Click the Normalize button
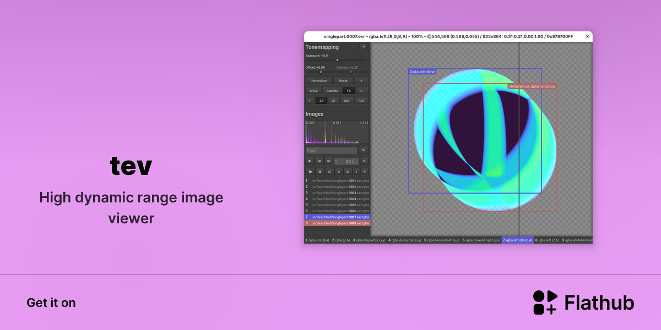This screenshot has width=661, height=330. [319, 81]
